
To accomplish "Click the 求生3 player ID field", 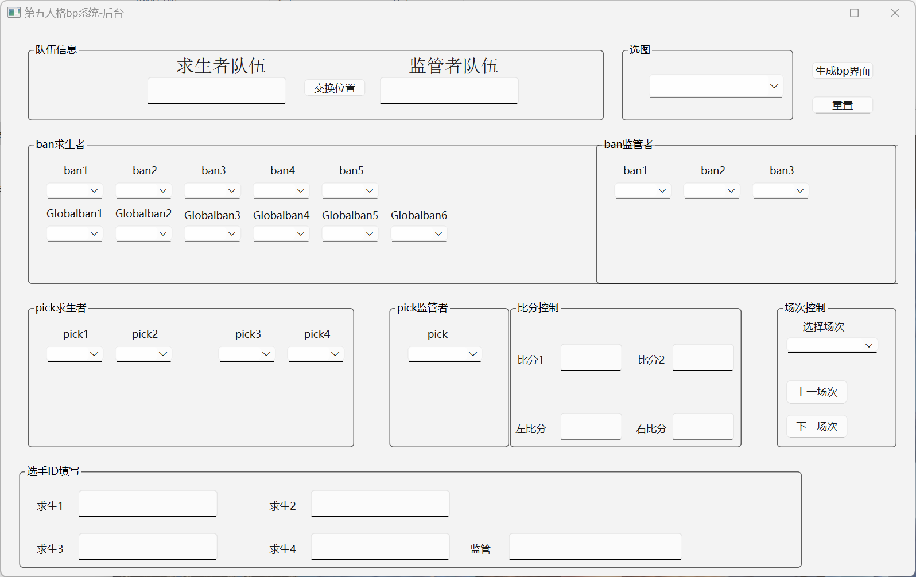I will click(148, 547).
